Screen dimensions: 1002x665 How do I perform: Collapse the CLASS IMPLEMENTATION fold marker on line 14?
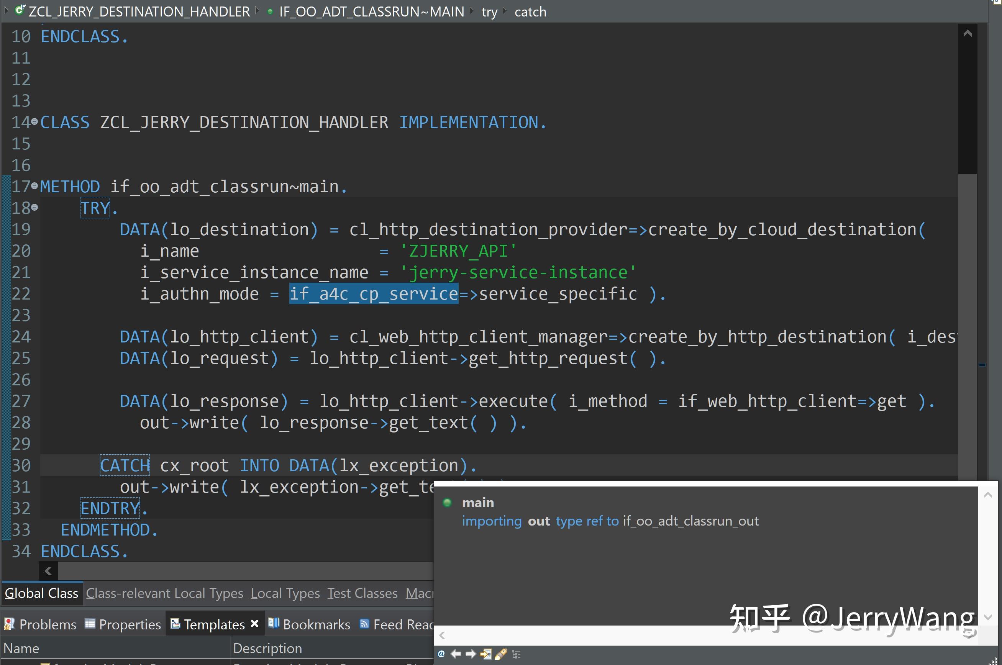[34, 122]
